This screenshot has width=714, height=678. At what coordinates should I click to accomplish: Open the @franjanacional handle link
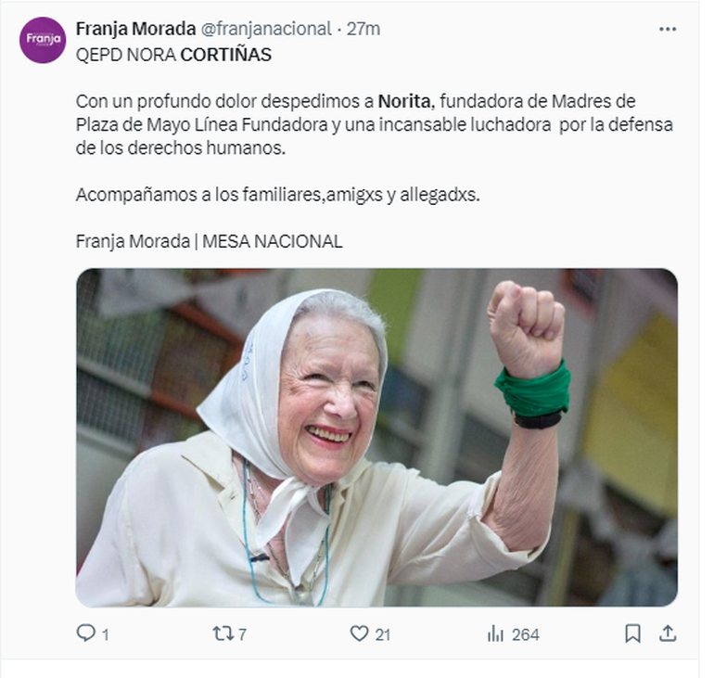(x=266, y=29)
